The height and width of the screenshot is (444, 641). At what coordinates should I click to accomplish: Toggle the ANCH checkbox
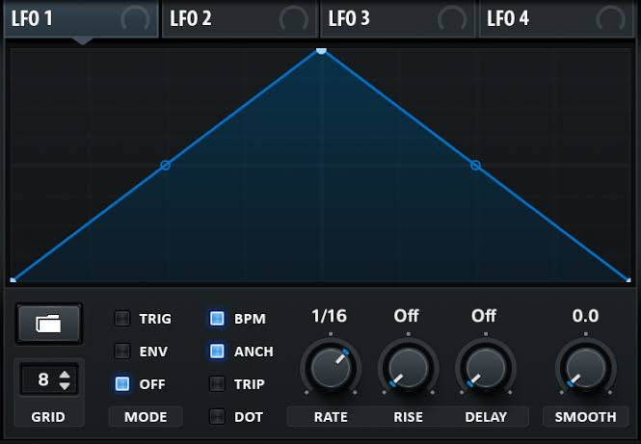coord(217,351)
